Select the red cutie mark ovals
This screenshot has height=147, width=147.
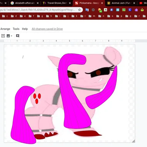(x=37, y=98)
